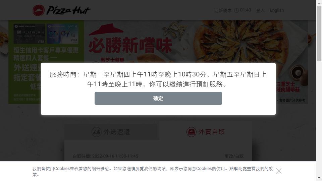Click the pickup time 2022-09-16 11:30-11:45 link
Image resolution: width=322 pixels, height=181 pixels.
click(x=115, y=156)
